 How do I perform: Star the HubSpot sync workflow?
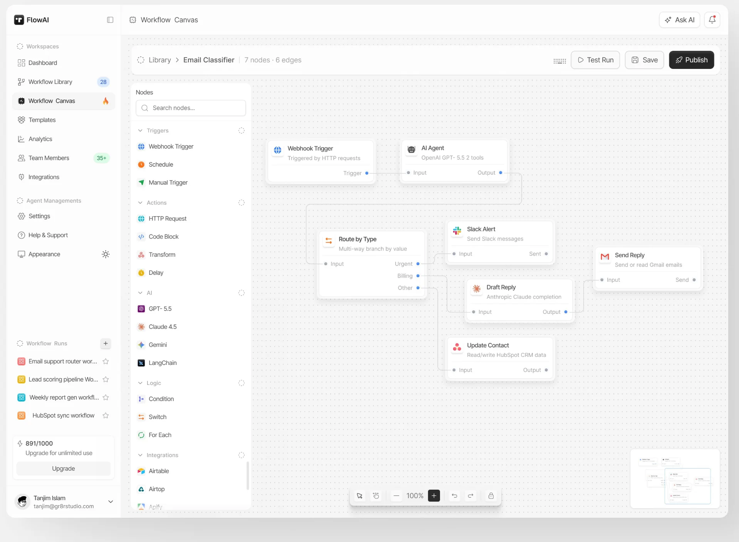(106, 416)
